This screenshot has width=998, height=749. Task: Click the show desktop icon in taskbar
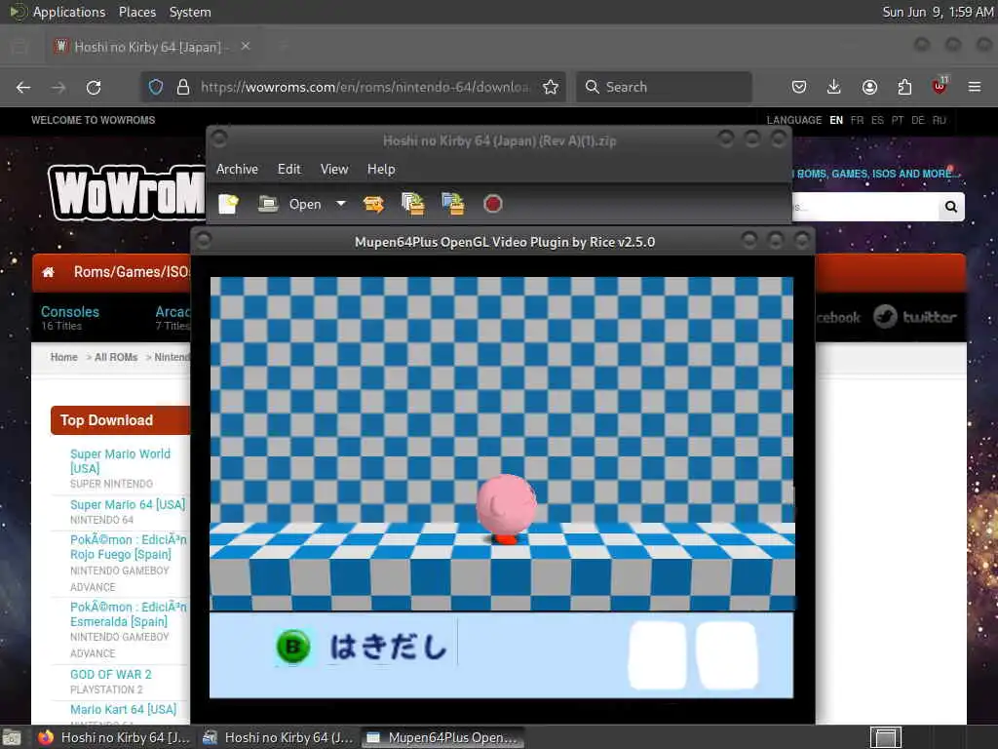tap(12, 737)
